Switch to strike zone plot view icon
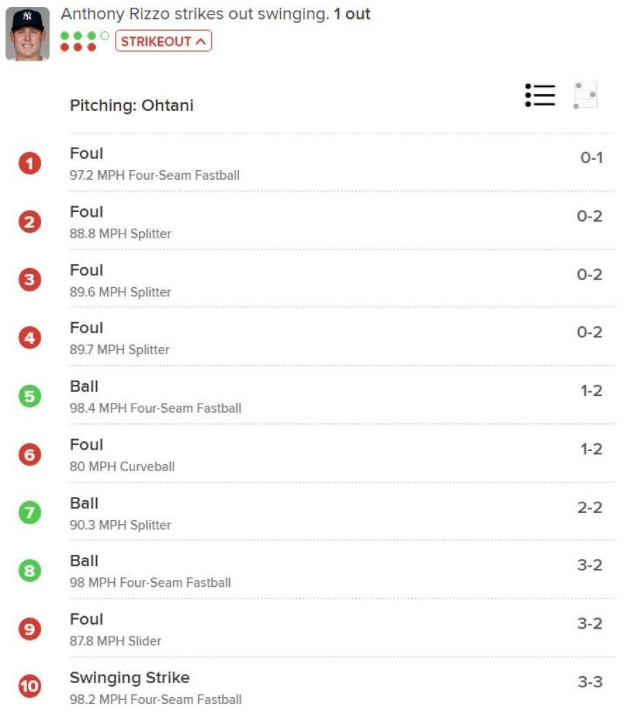Screen dimensions: 627x711 (x=585, y=95)
